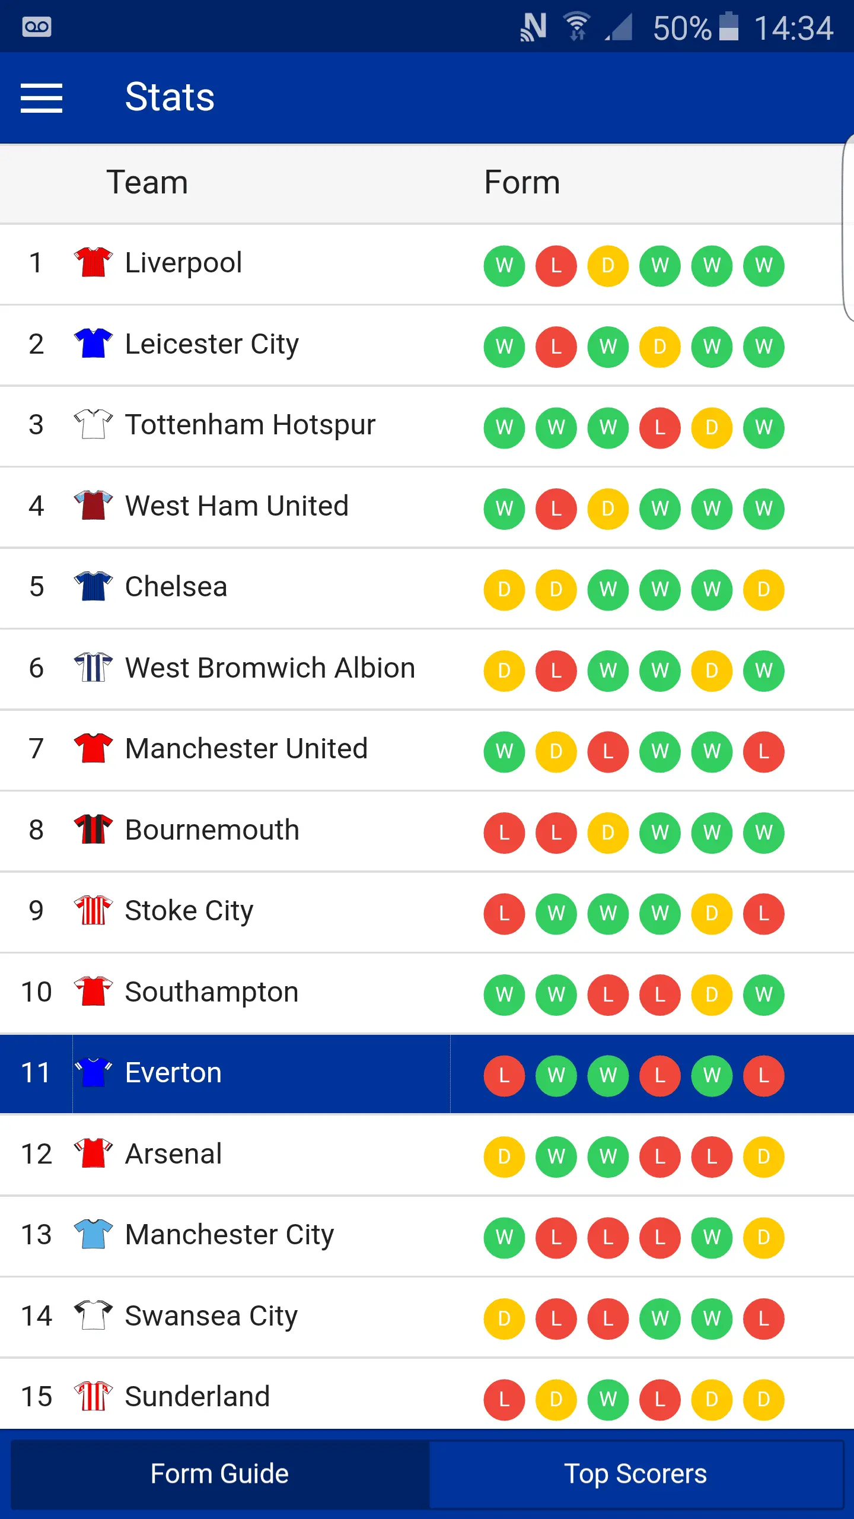
Task: Tap Liverpool's red shirt icon
Action: 93,262
